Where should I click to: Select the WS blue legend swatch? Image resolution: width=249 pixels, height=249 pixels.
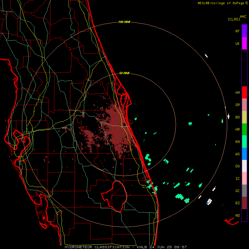coord(244,154)
